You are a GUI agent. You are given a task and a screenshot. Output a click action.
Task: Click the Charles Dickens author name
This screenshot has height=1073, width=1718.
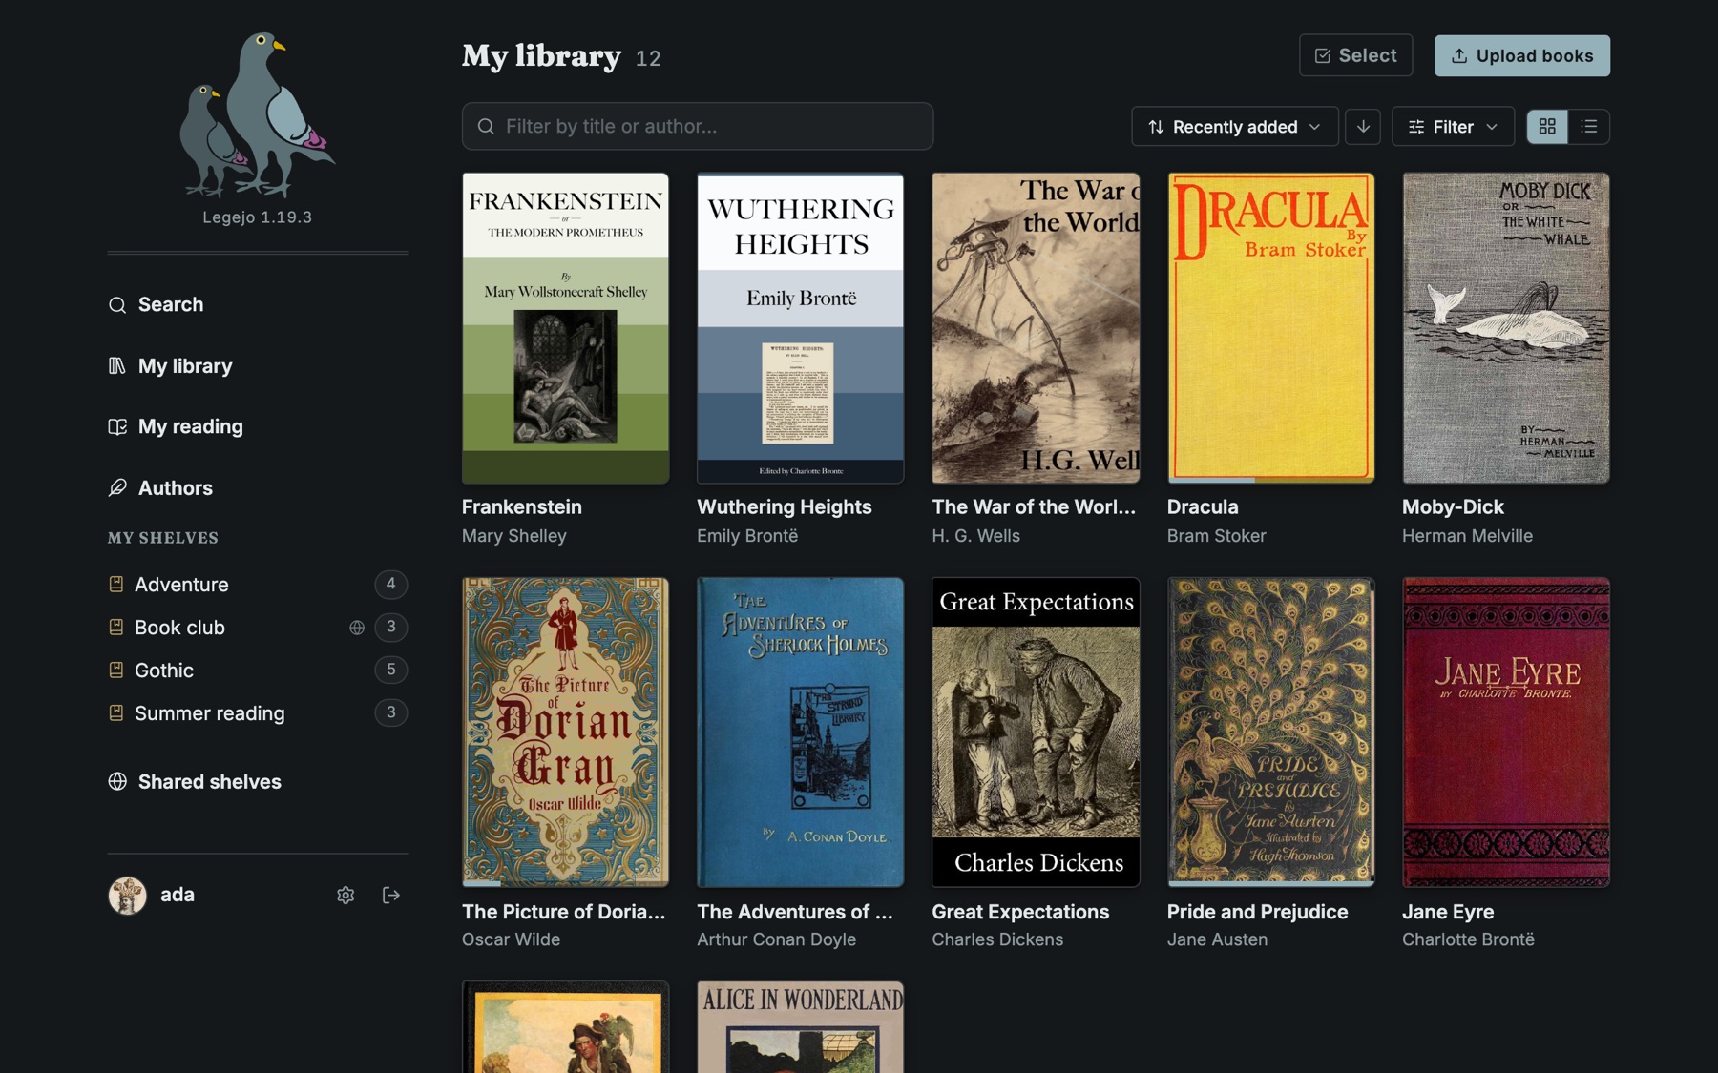[997, 939]
